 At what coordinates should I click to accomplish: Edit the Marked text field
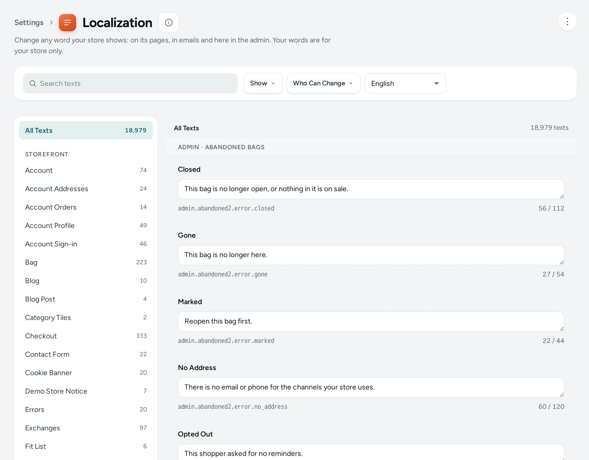pyautogui.click(x=371, y=321)
